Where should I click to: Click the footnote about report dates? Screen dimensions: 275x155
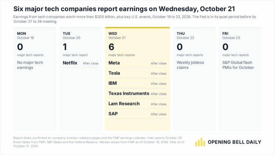click(x=99, y=142)
